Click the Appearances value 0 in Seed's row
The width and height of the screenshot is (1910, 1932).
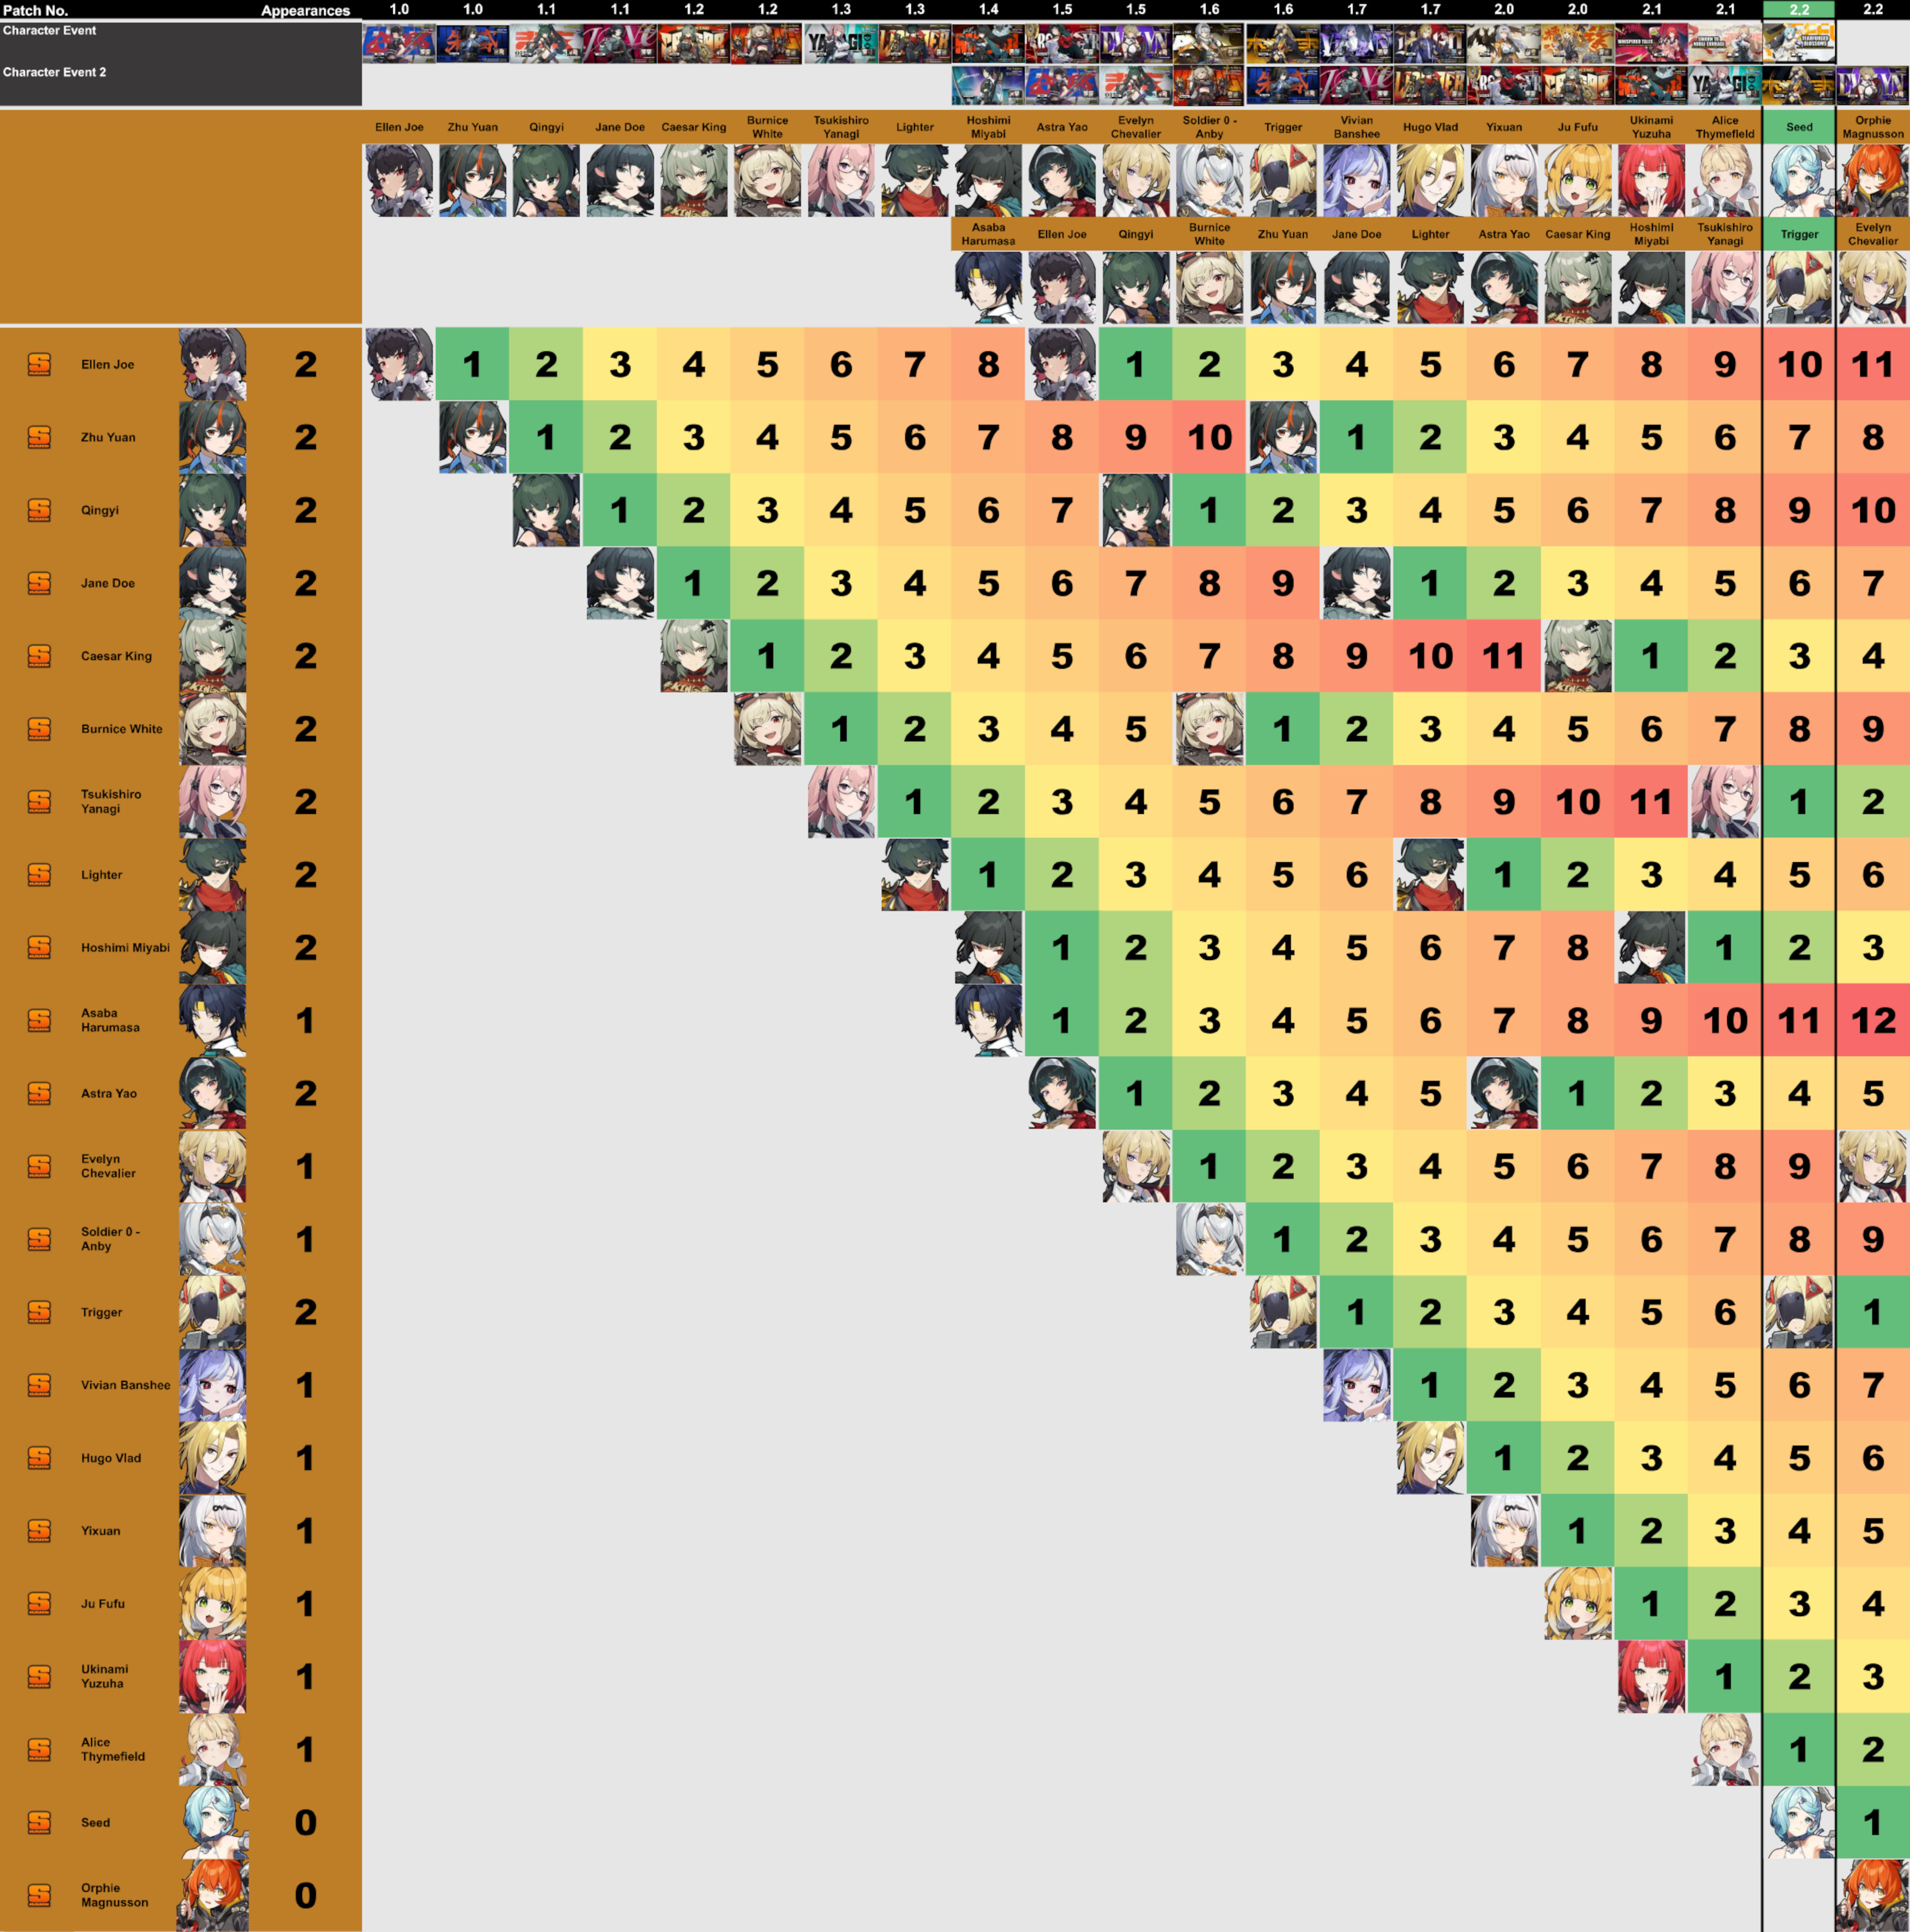(x=306, y=1822)
